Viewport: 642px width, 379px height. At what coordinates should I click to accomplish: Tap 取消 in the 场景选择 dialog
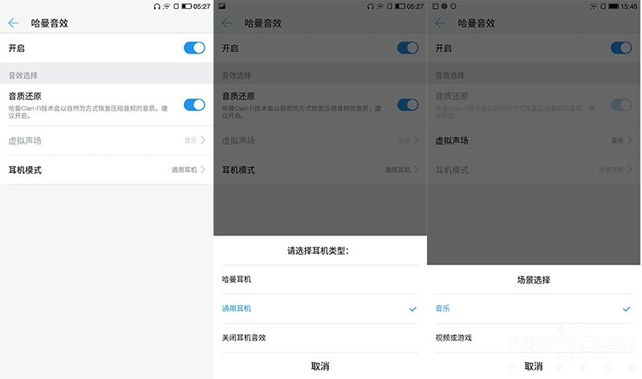tap(534, 366)
